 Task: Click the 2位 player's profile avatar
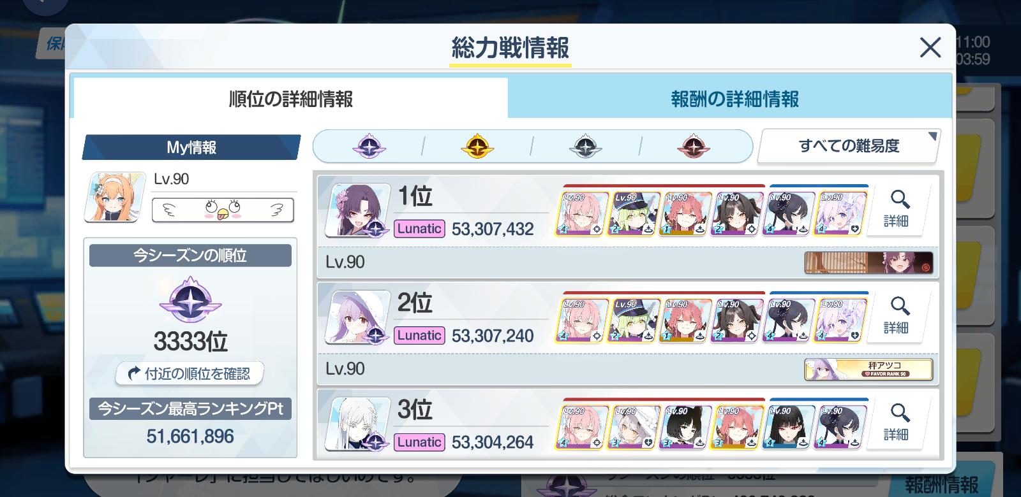click(x=357, y=317)
